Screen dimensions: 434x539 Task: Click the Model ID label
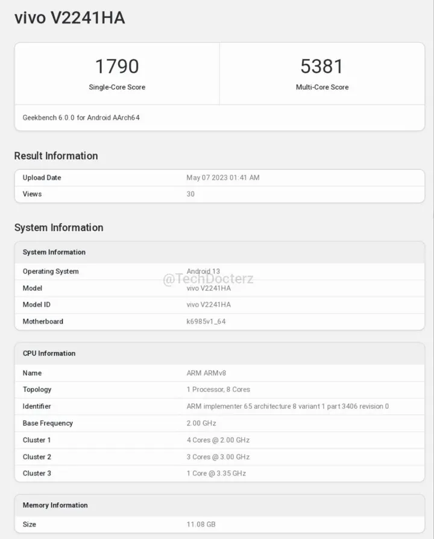[x=36, y=304]
